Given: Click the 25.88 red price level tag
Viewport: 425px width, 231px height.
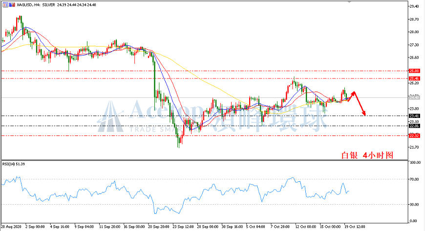Looking at the screenshot, I should (x=414, y=71).
